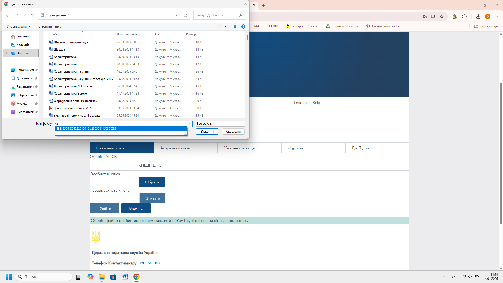
Task: Open the view options dropdown arrow
Action: [225, 26]
